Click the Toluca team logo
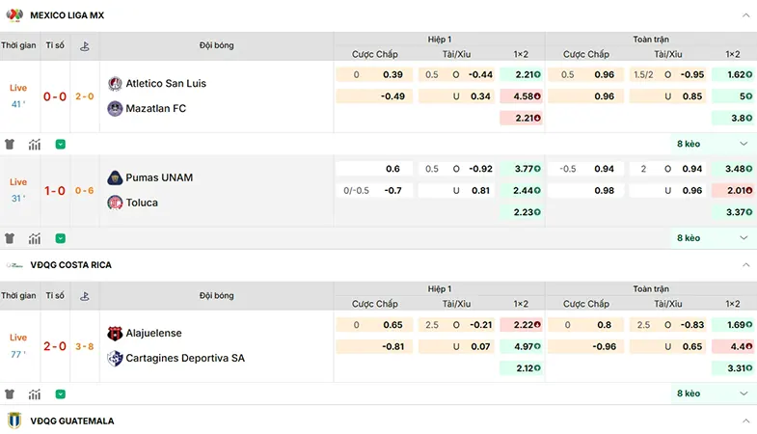The image size is (757, 434). [115, 203]
